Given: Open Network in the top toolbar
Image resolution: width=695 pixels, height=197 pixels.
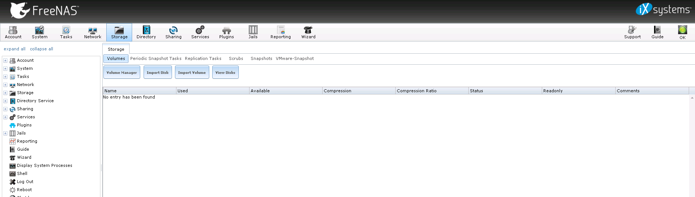Looking at the screenshot, I should (x=93, y=32).
